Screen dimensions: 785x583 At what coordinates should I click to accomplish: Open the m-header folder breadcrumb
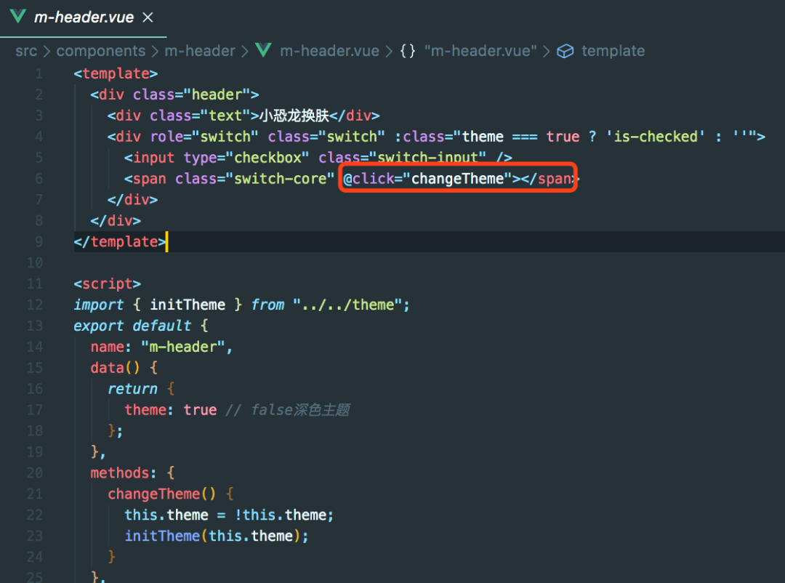coord(200,51)
